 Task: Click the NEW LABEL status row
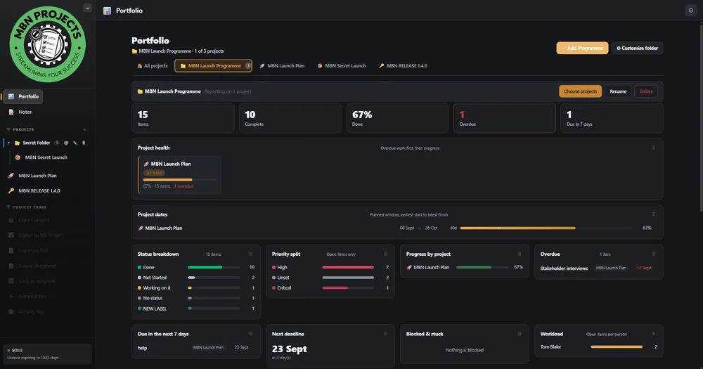click(196, 309)
